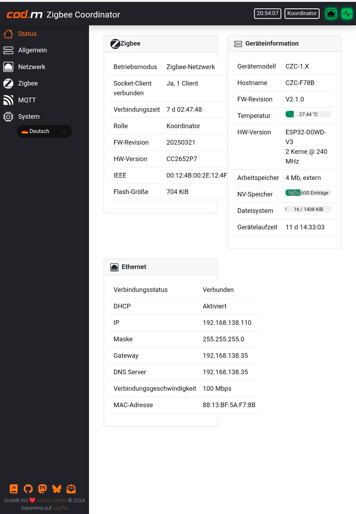The image size is (356, 514).
Task: Click the DNS Server row value
Action: point(225,372)
